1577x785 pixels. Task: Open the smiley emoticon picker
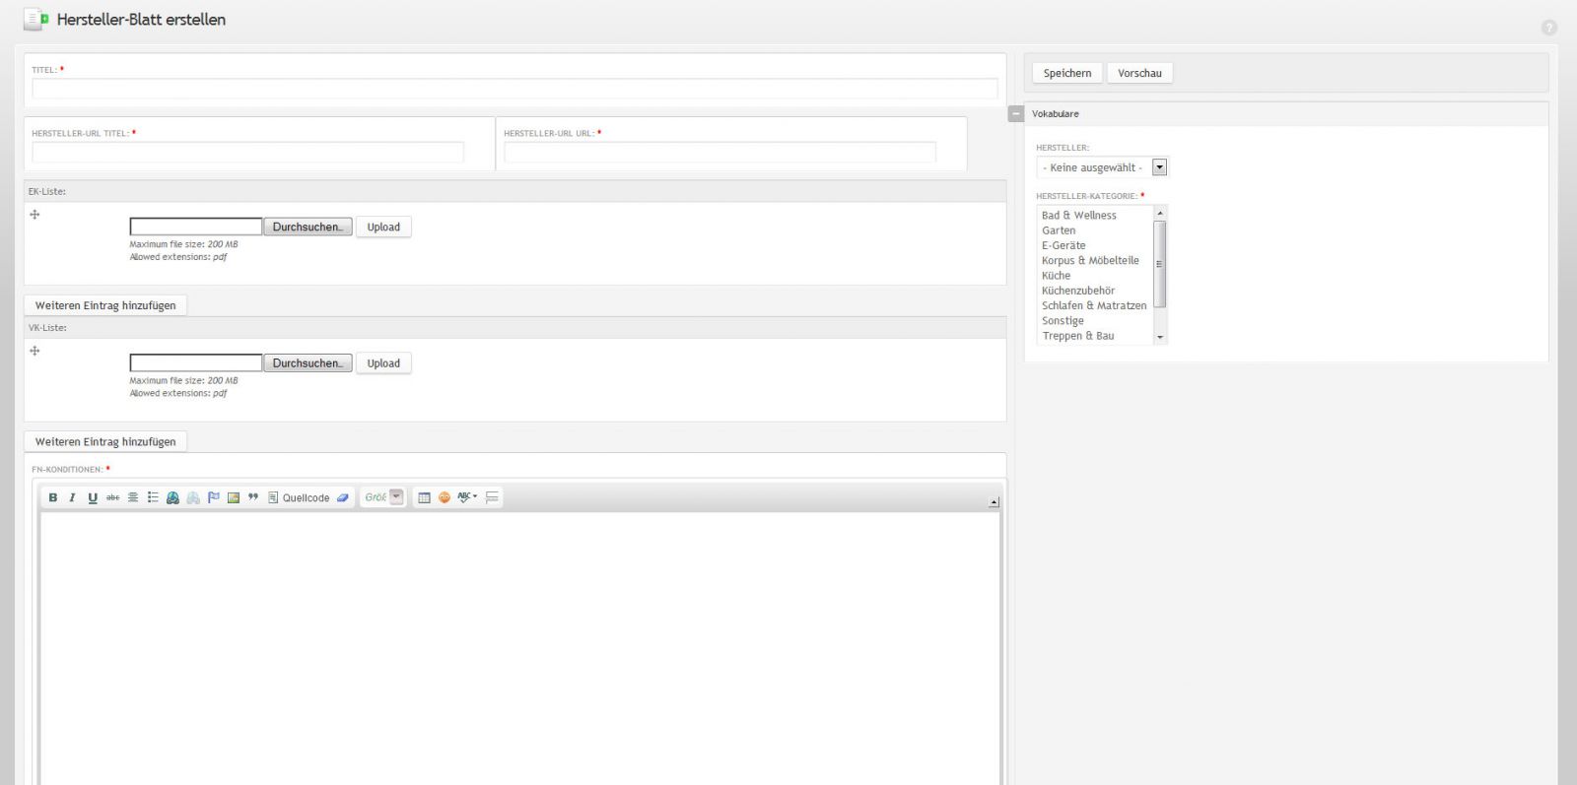[445, 498]
